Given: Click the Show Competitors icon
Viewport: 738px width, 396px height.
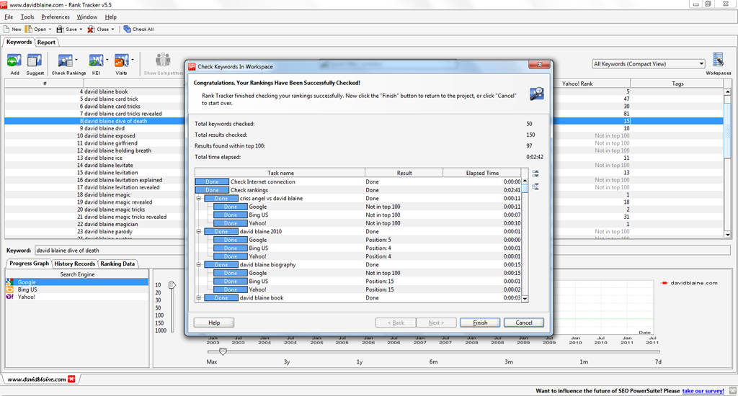Looking at the screenshot, I should (163, 60).
